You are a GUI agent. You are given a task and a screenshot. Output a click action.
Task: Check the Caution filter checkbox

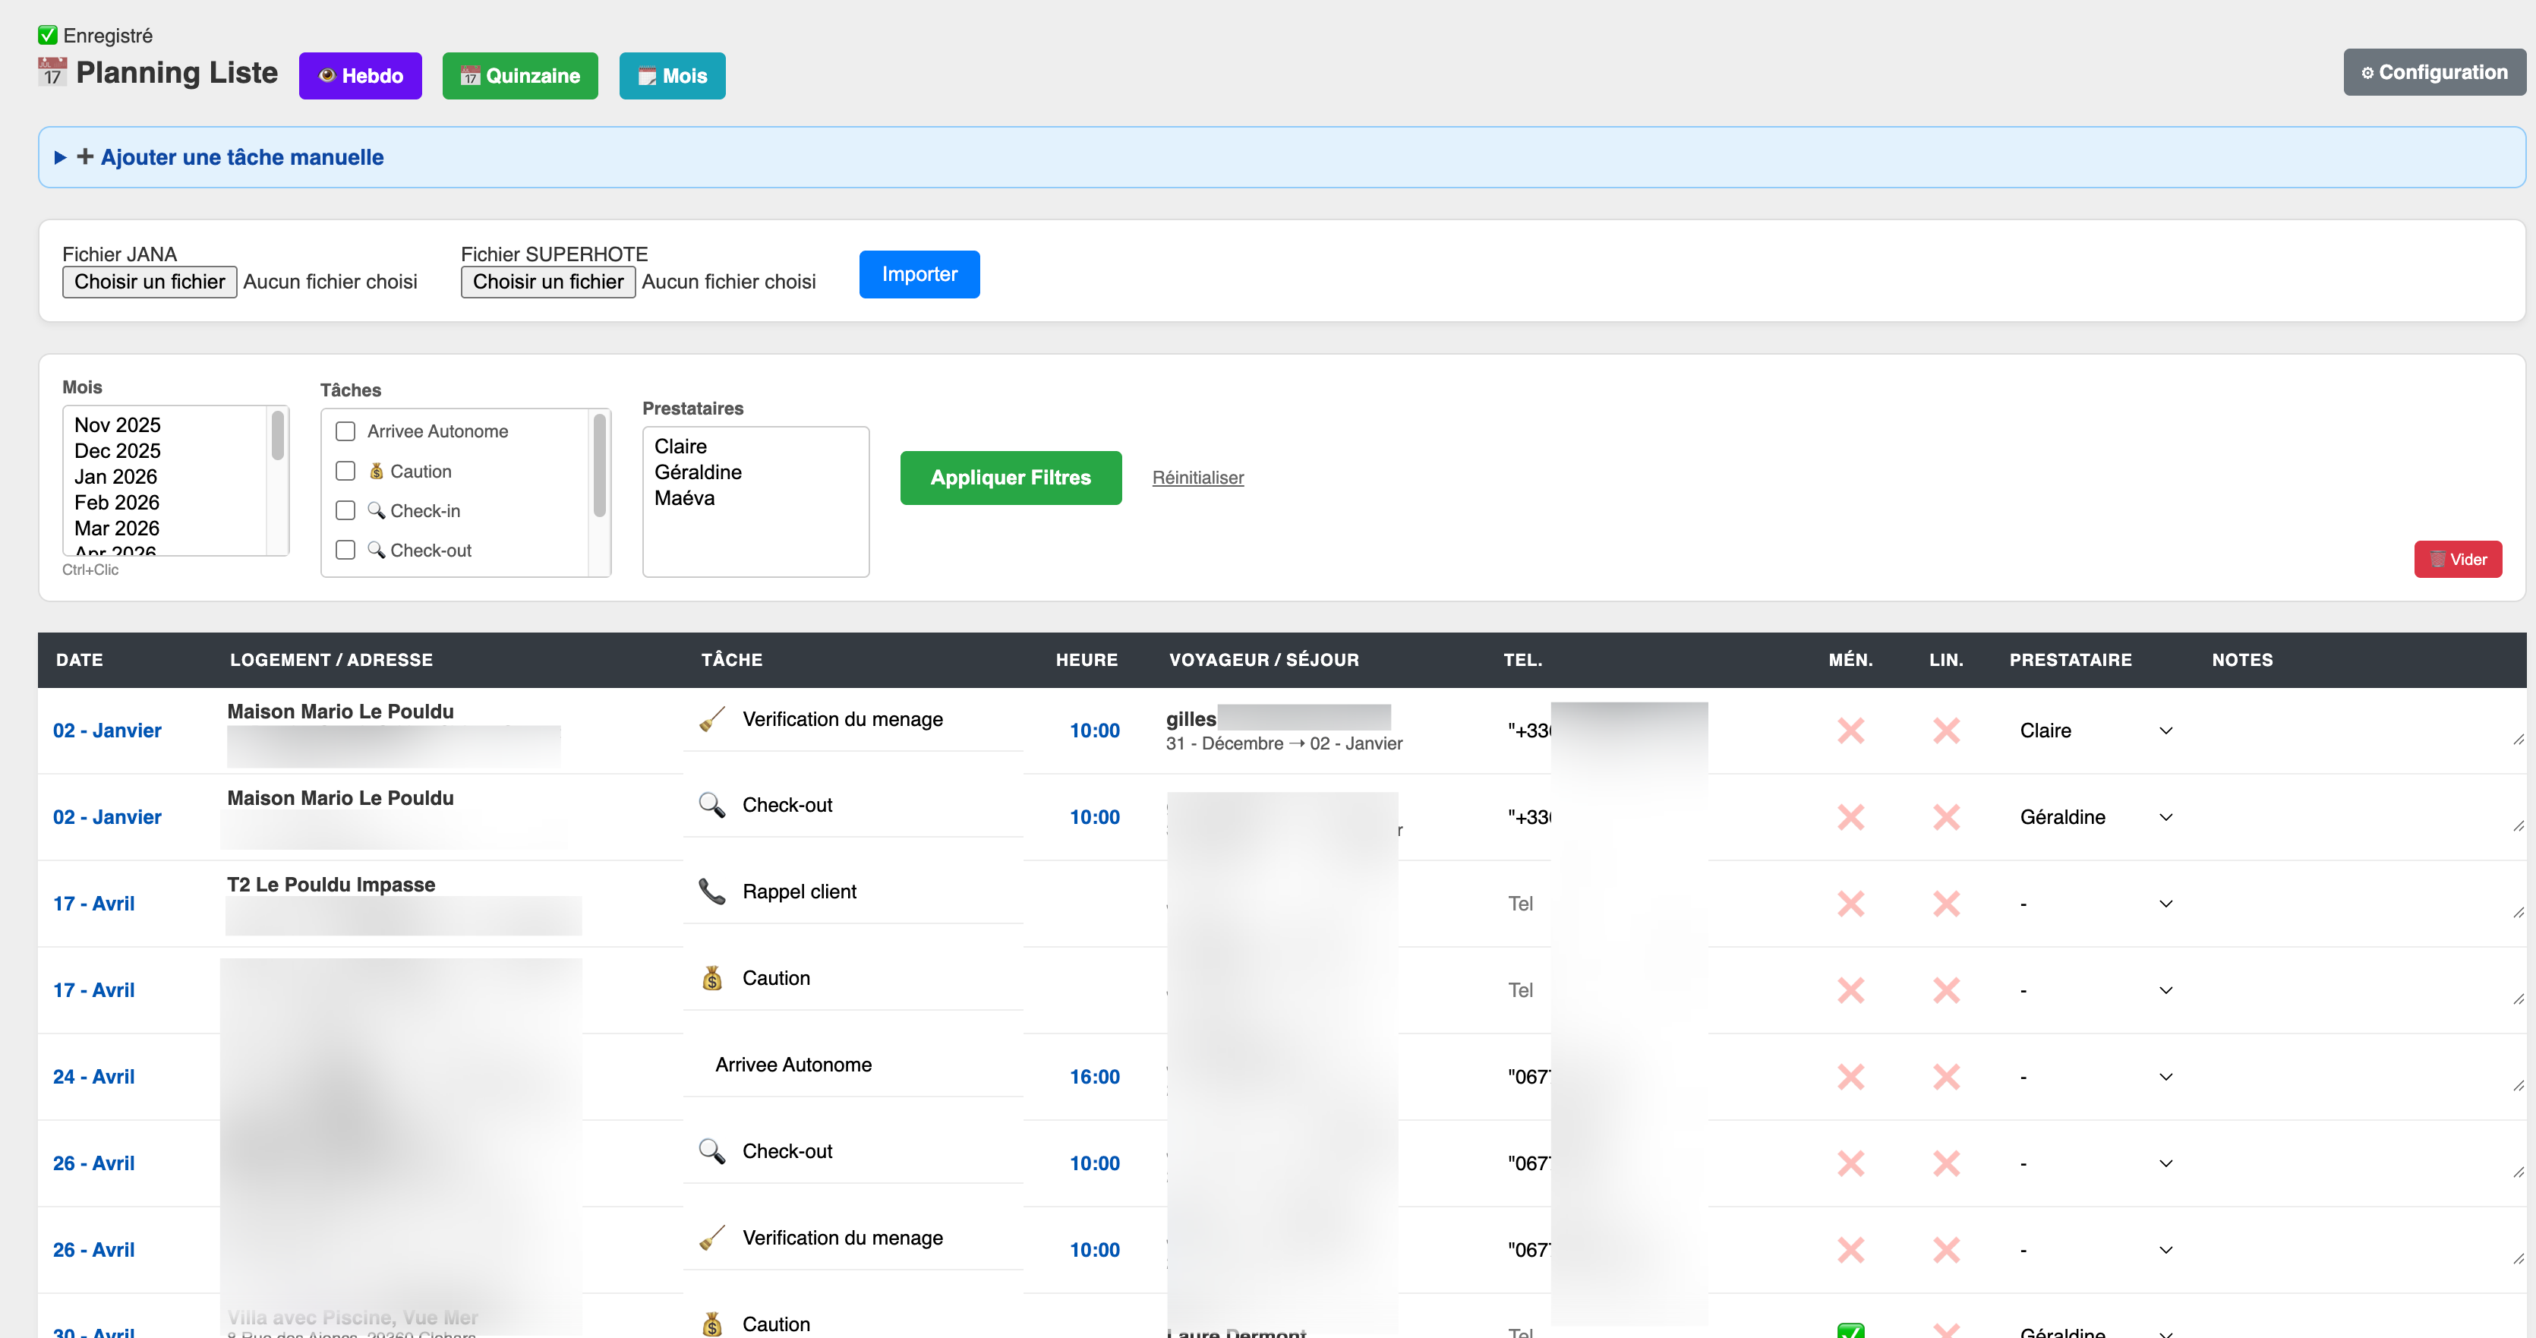[345, 471]
